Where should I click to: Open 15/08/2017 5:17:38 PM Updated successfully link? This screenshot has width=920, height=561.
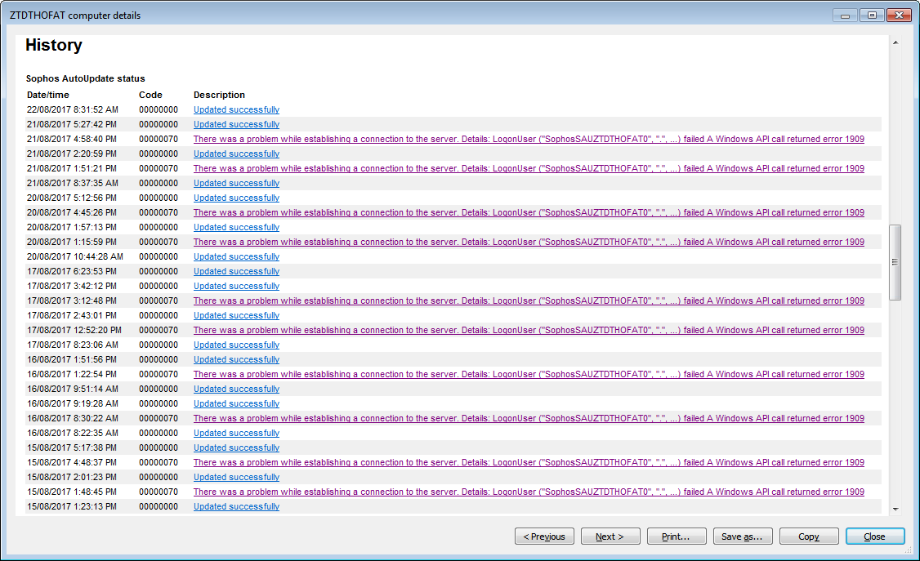pyautogui.click(x=236, y=447)
